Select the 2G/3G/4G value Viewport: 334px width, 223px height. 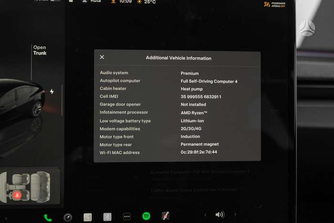(x=191, y=128)
